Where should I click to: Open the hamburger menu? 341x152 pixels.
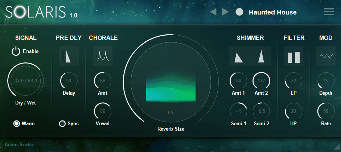tap(329, 12)
